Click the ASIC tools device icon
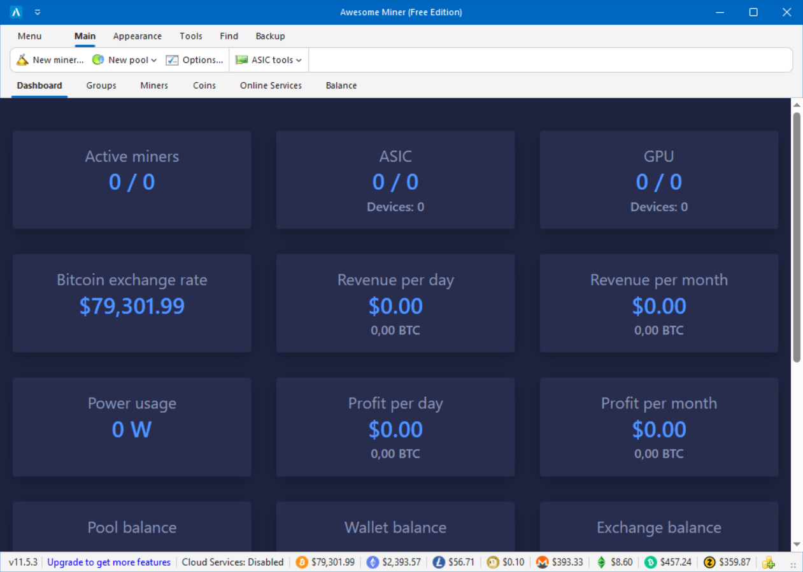Screen dimensions: 803x572 (x=241, y=60)
